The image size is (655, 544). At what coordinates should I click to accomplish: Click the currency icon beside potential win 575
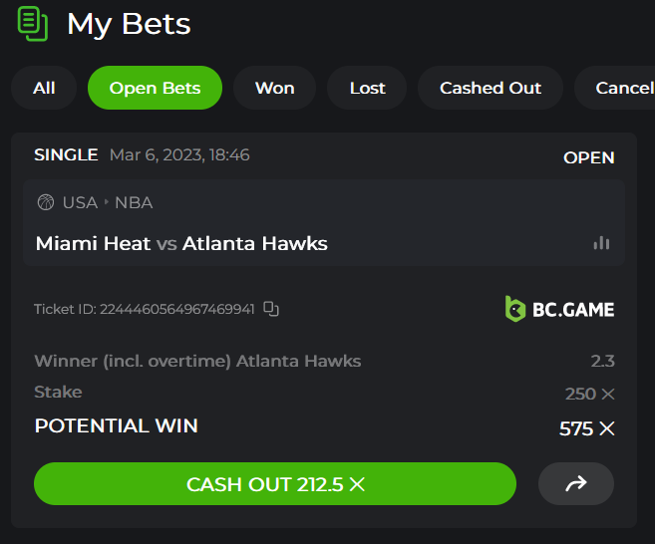click(606, 428)
